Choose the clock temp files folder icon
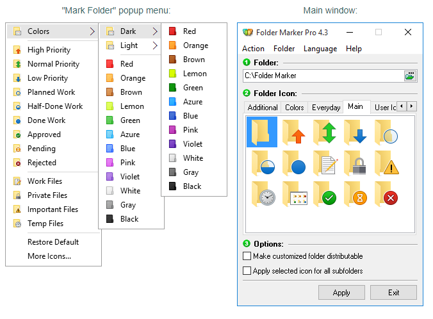 click(x=263, y=193)
